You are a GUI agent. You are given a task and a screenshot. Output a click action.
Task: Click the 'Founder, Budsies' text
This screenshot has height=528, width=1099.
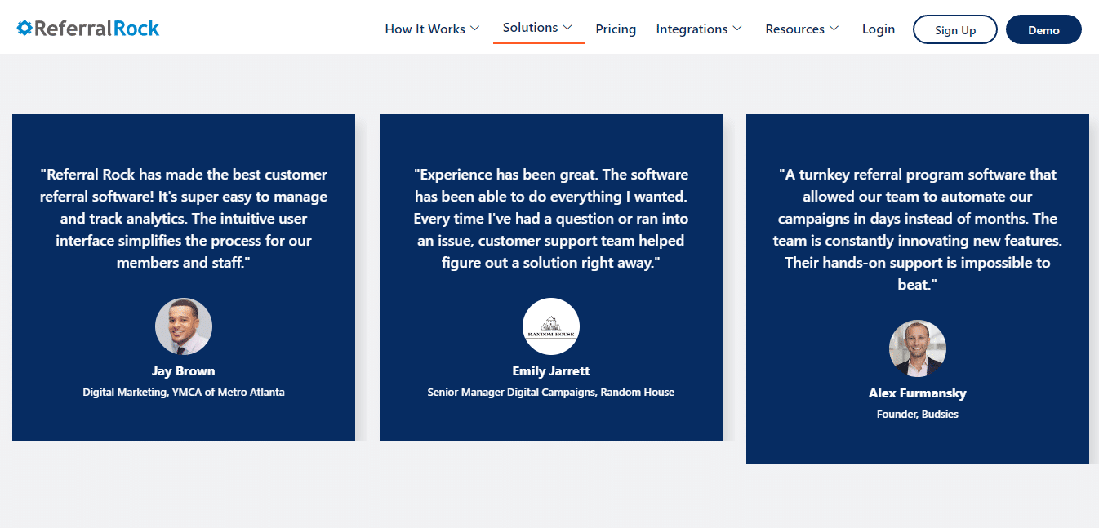(x=918, y=415)
